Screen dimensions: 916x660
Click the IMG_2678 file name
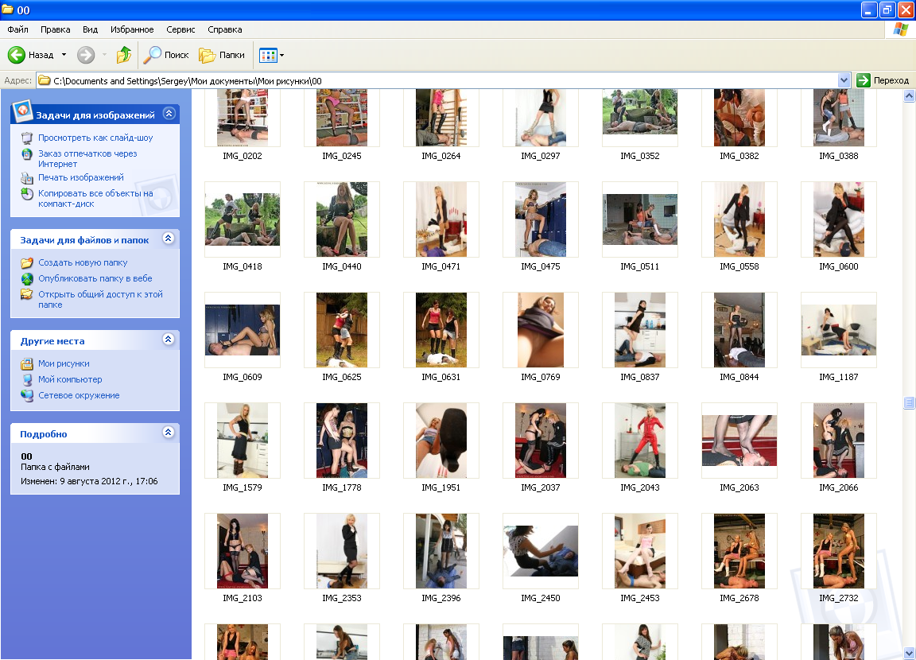(739, 598)
